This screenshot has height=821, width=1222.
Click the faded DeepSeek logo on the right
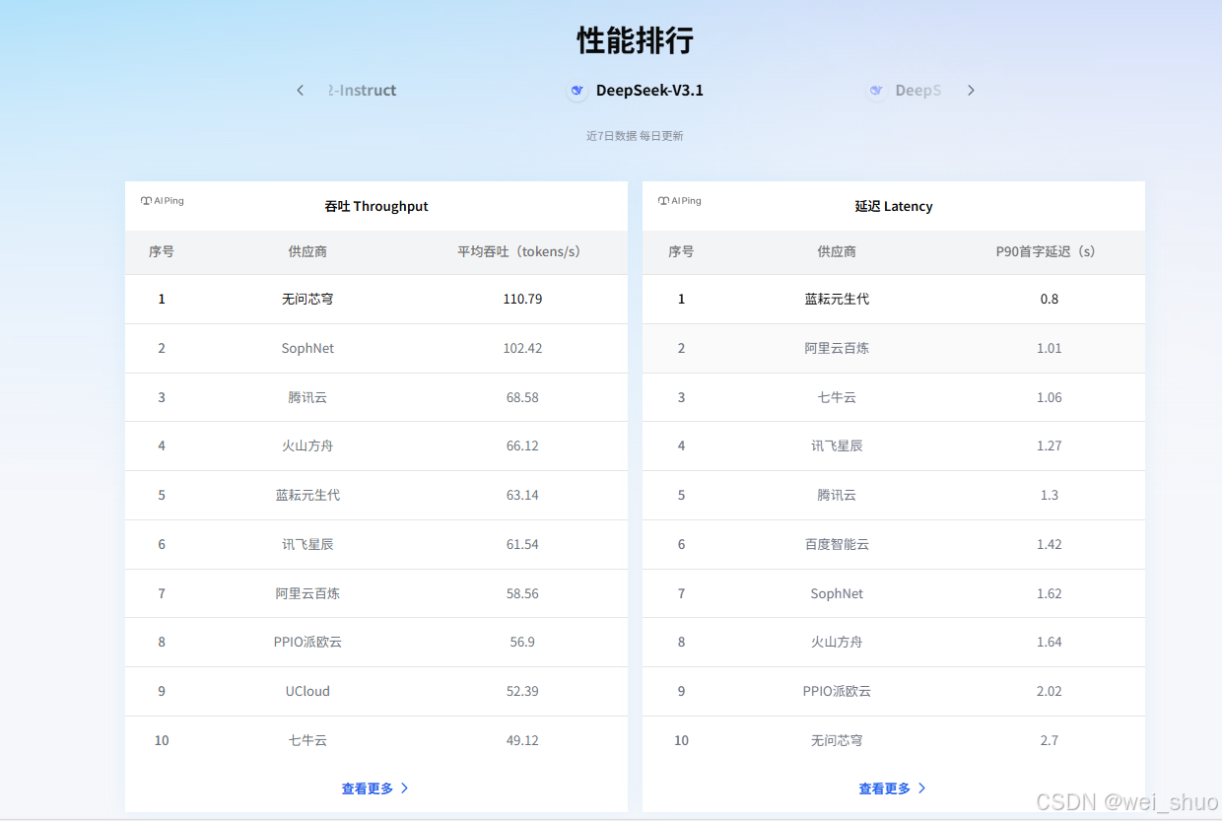pos(876,91)
